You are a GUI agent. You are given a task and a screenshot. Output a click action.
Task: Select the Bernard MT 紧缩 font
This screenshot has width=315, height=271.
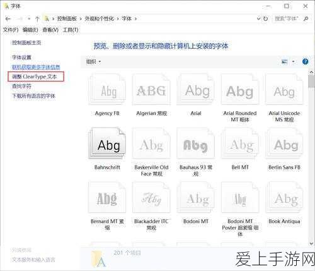point(107,198)
